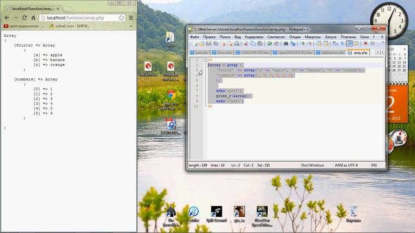Click the right arrow of Notepad++ tab bar
415x233 pixels.
382,52
